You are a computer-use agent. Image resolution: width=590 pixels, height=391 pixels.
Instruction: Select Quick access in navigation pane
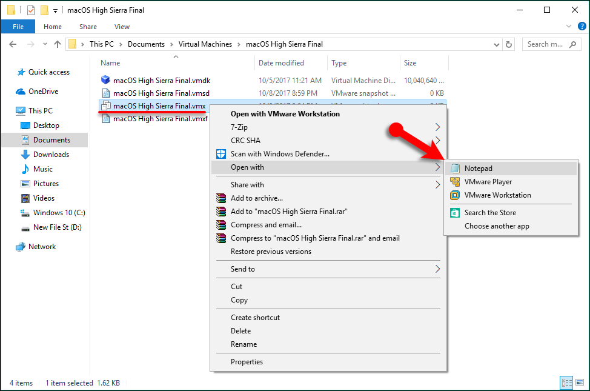point(49,72)
